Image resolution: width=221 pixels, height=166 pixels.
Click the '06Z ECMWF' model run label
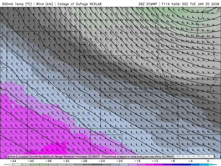[x=148, y=4]
